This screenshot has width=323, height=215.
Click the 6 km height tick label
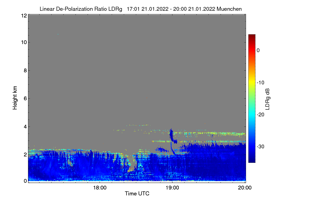25,98
